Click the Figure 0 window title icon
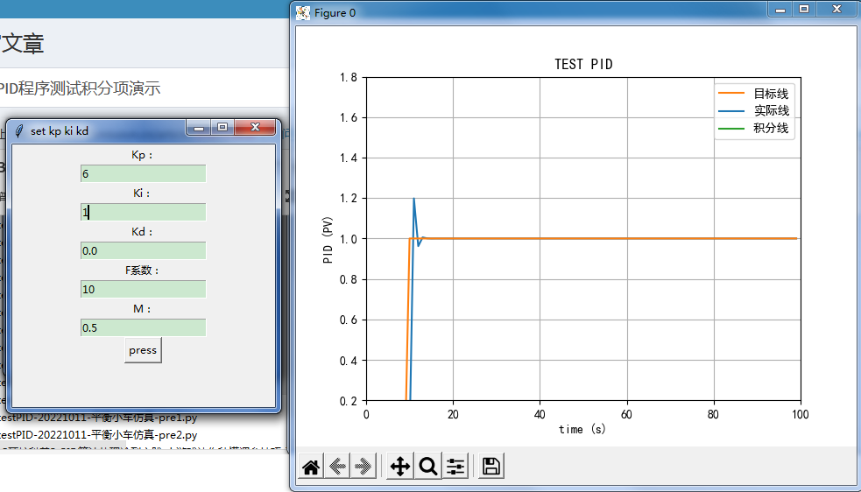The width and height of the screenshot is (861, 492). click(x=303, y=13)
